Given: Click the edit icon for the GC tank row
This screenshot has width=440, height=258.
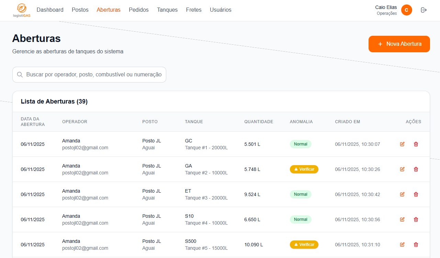Looking at the screenshot, I should (x=402, y=144).
